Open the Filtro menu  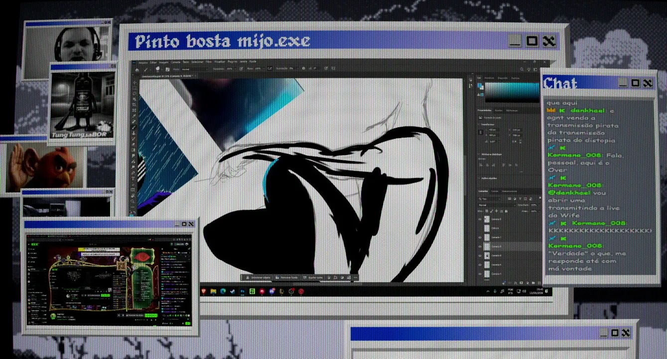click(x=208, y=62)
